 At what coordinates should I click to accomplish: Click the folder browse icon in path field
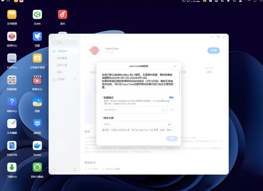(x=164, y=110)
